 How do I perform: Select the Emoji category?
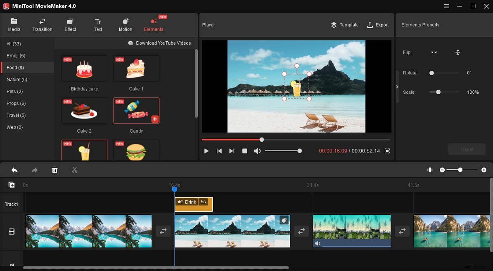pos(16,55)
